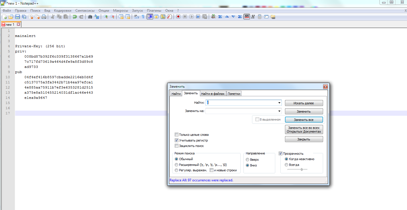Click the 'Закрыть' button
The image size is (407, 210).
[304, 139]
